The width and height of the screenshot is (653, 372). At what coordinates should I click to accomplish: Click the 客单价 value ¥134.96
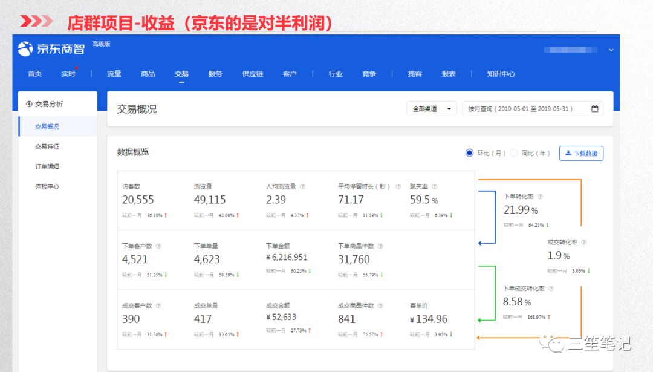(x=429, y=319)
